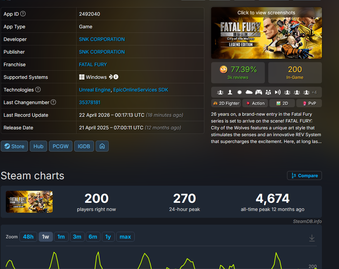Open the EpicOnlineServices SDK link
The width and height of the screenshot is (339, 269).
(141, 90)
